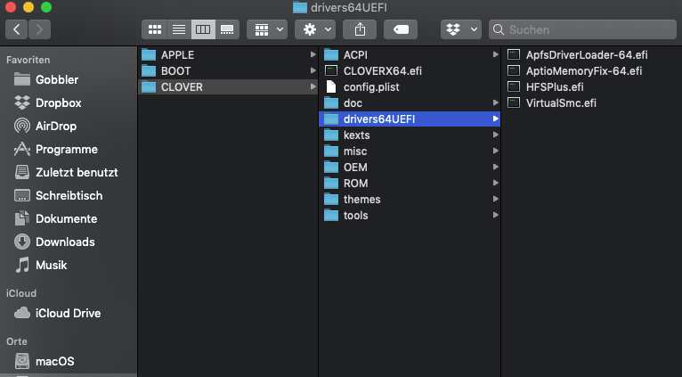Open Schreibtisch in the sidebar
The width and height of the screenshot is (682, 377).
pos(69,195)
